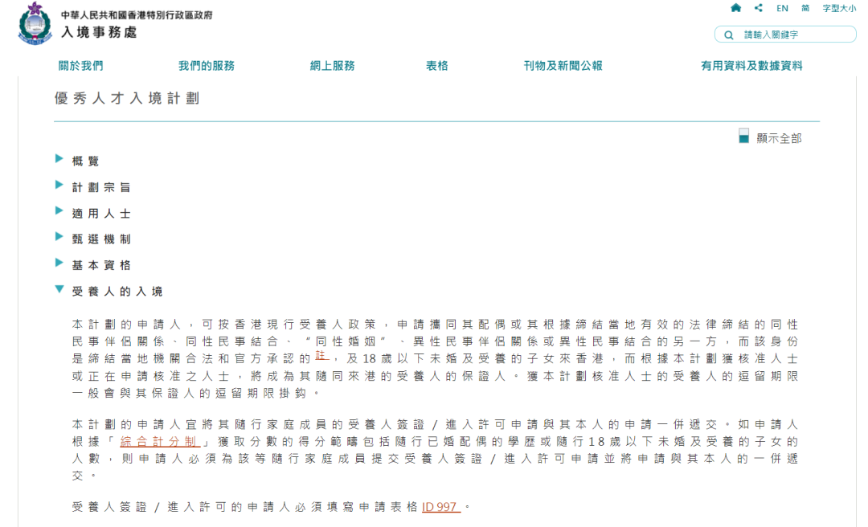Image resolution: width=868 pixels, height=527 pixels.
Task: Click the Immigration Department emblem logo
Action: 35,23
